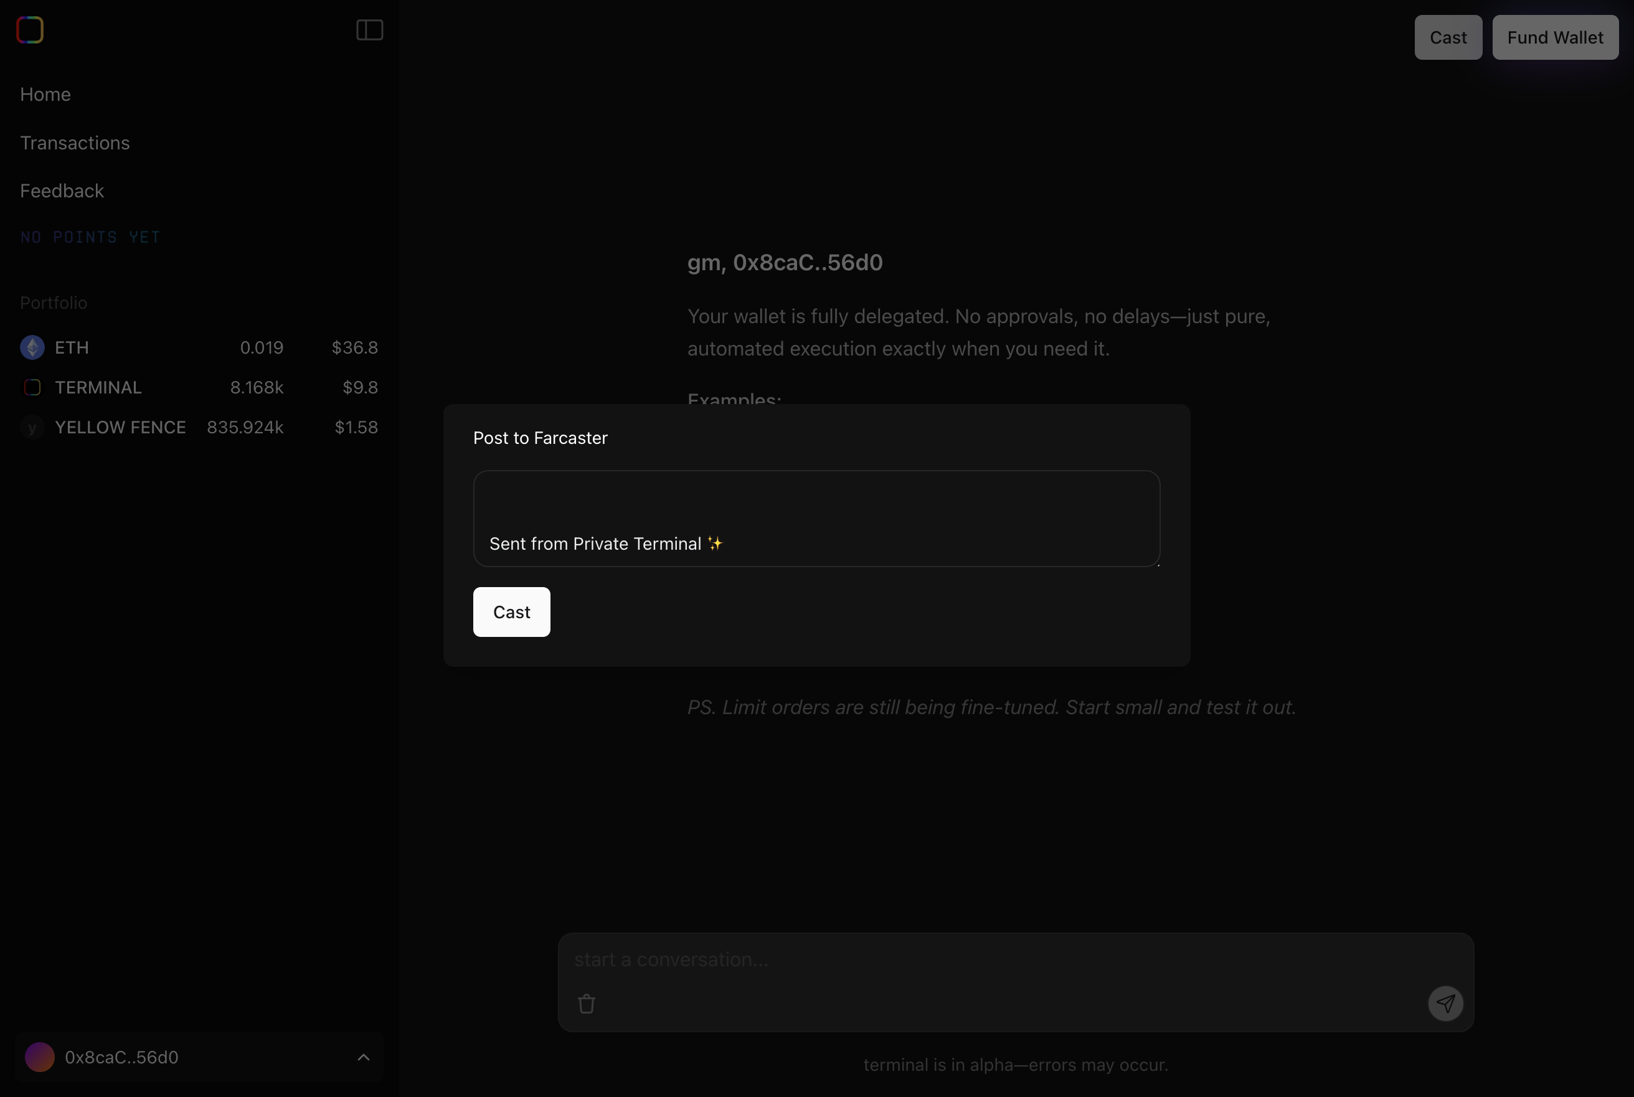Viewport: 1634px width, 1097px height.
Task: Click the wallet address 0x8caC..56d0 in sidebar
Action: [x=122, y=1057]
